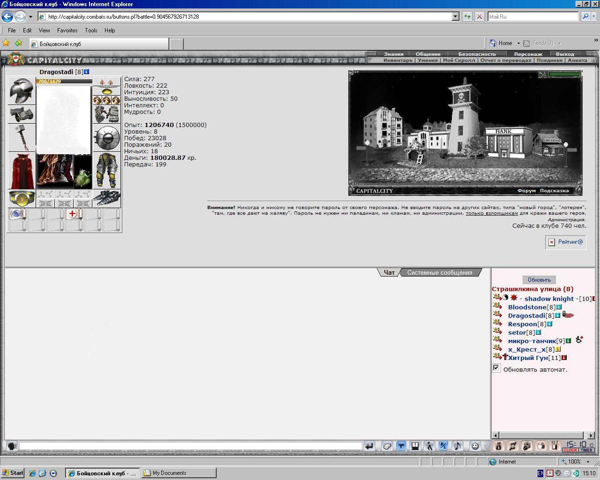Click the IE Refresh toolbar button
The width and height of the screenshot is (600, 480).
coord(467,16)
